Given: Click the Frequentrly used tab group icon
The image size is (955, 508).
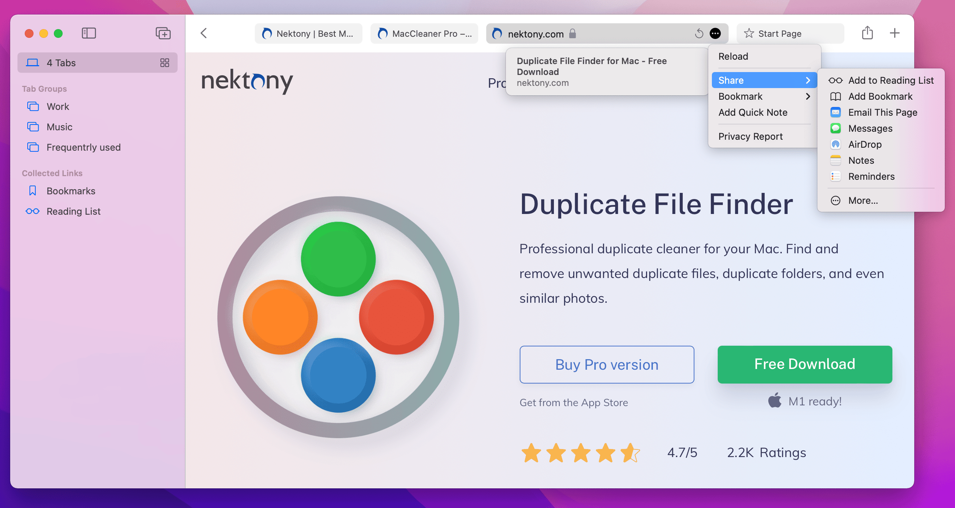Looking at the screenshot, I should 33,147.
